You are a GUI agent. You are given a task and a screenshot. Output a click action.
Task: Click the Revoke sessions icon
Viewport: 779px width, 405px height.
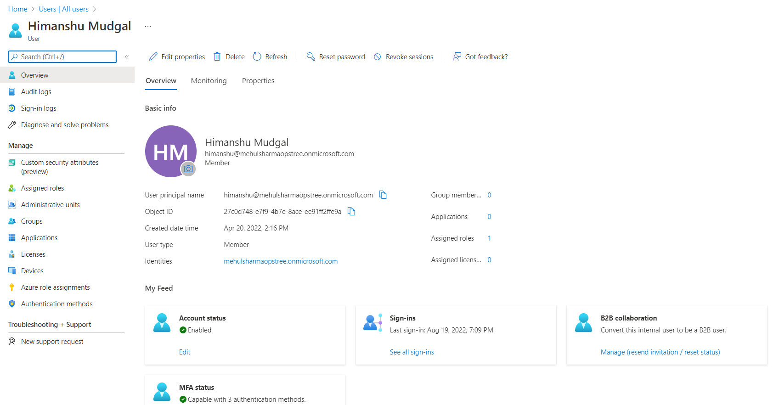coord(378,56)
